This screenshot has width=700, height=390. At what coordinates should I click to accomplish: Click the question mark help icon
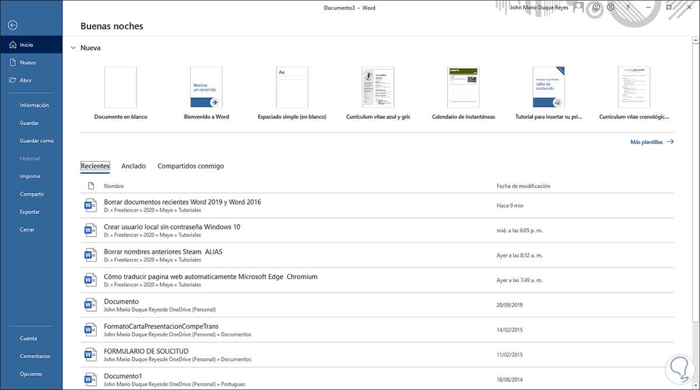coord(628,8)
